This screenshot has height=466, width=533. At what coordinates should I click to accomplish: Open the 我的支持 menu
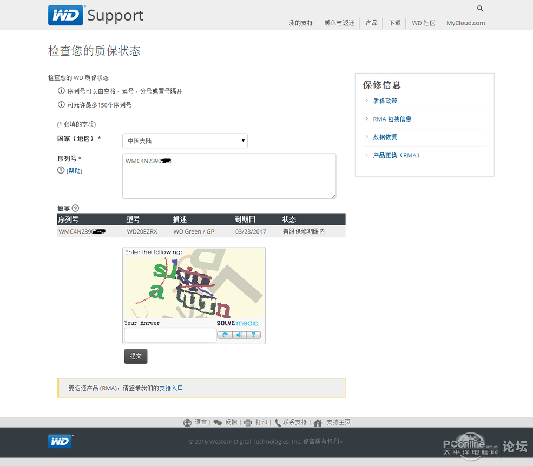pyautogui.click(x=301, y=23)
